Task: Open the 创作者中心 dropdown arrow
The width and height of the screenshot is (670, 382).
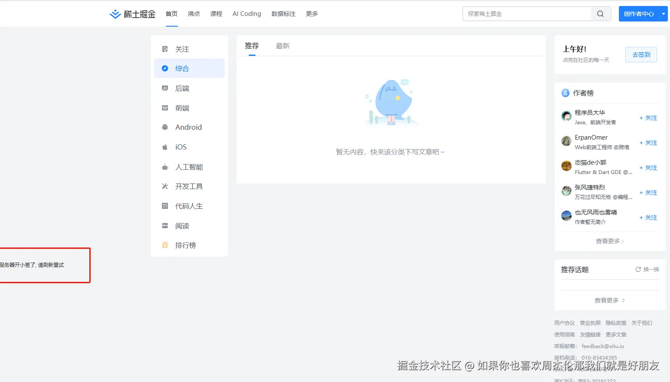Action: pyautogui.click(x=664, y=13)
